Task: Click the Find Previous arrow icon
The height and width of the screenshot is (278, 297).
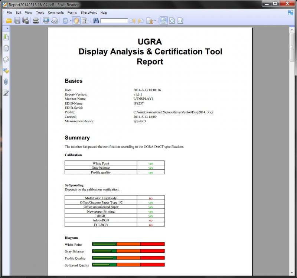Action: coord(133,21)
